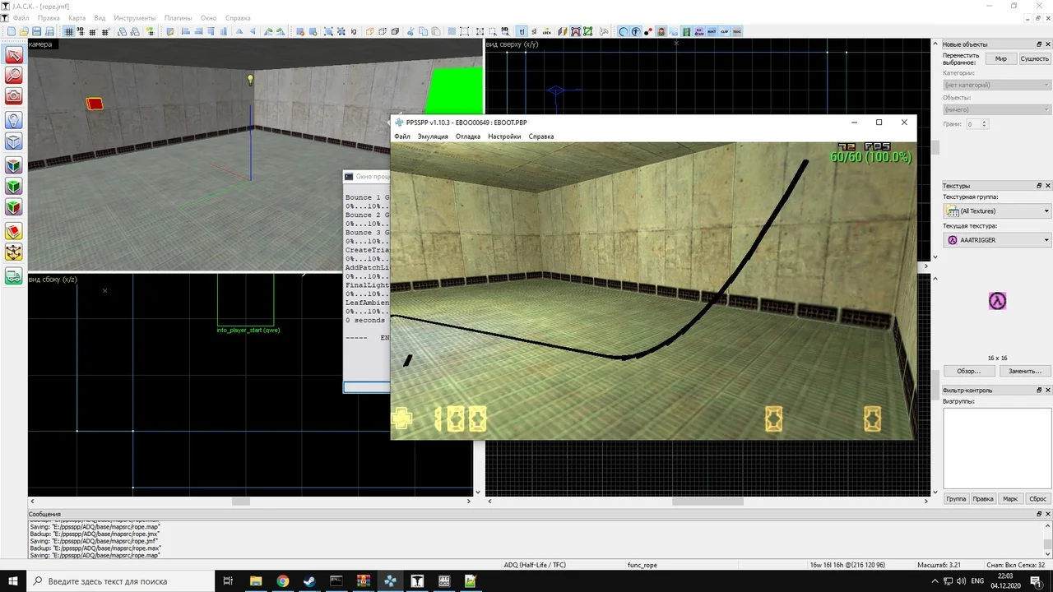Open the Категории dropdown

point(997,85)
